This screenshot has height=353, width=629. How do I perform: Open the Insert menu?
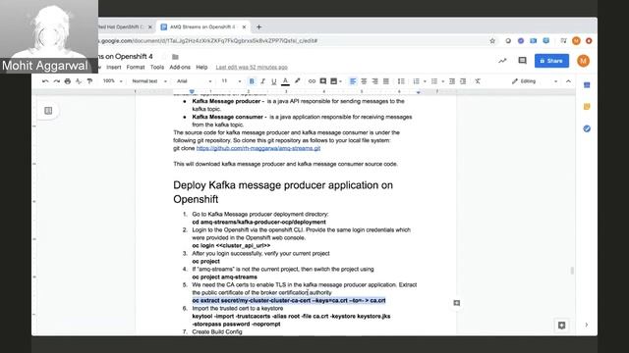114,68
